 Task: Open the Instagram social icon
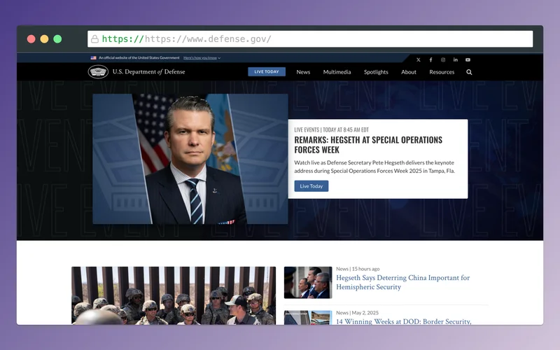443,60
